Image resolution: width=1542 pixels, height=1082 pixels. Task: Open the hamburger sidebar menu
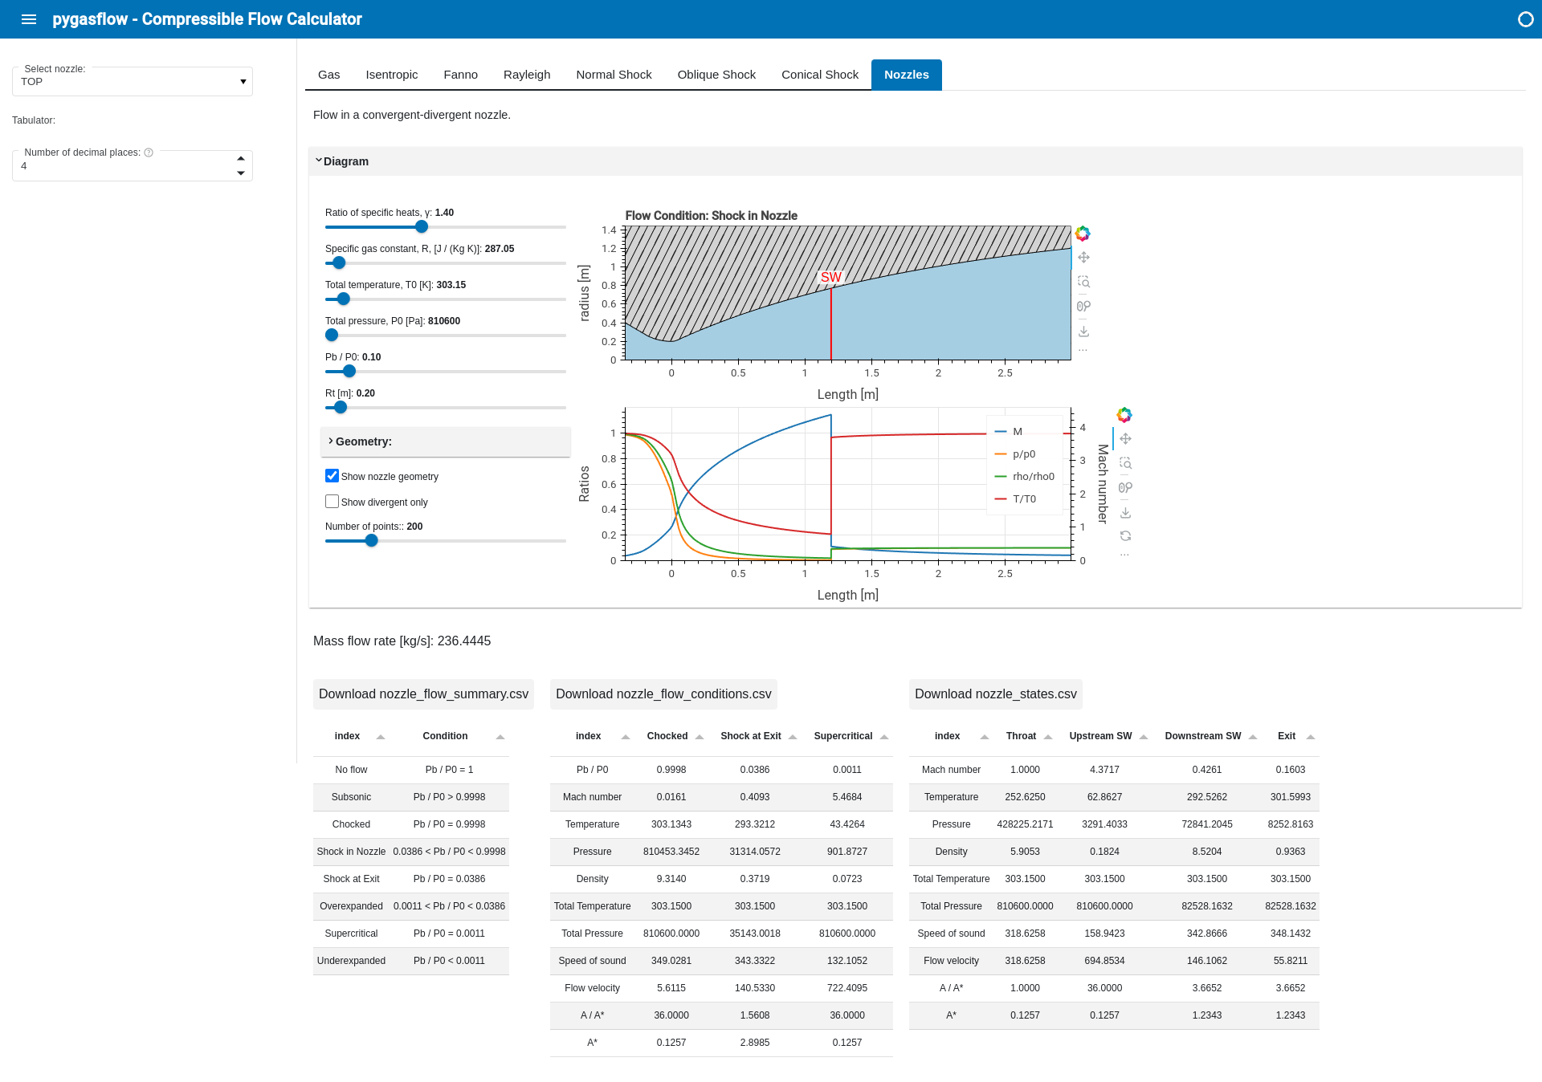(29, 19)
